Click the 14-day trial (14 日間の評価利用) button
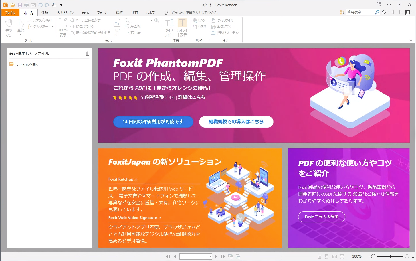416x261 pixels. (x=153, y=122)
